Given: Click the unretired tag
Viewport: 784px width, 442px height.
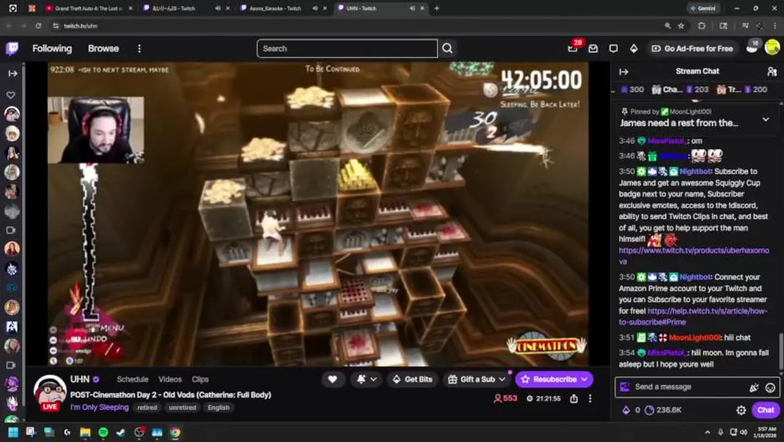Looking at the screenshot, I should (x=182, y=408).
